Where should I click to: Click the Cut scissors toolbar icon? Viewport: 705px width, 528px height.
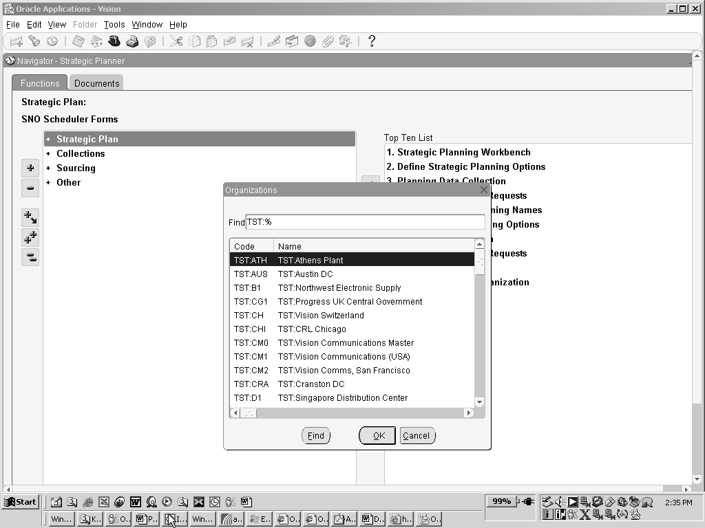[176, 41]
